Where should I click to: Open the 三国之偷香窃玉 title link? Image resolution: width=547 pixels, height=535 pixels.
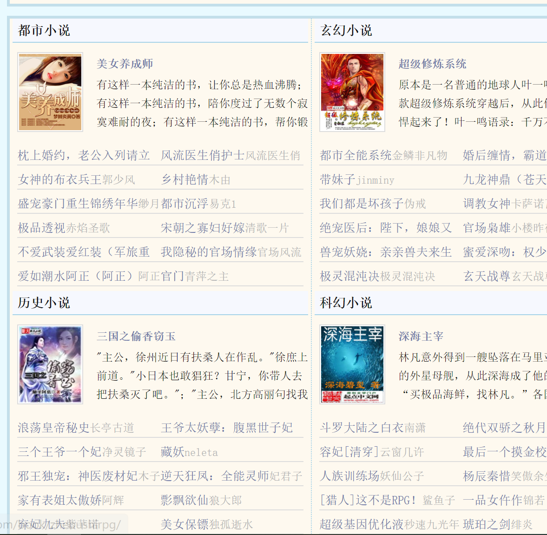point(136,337)
